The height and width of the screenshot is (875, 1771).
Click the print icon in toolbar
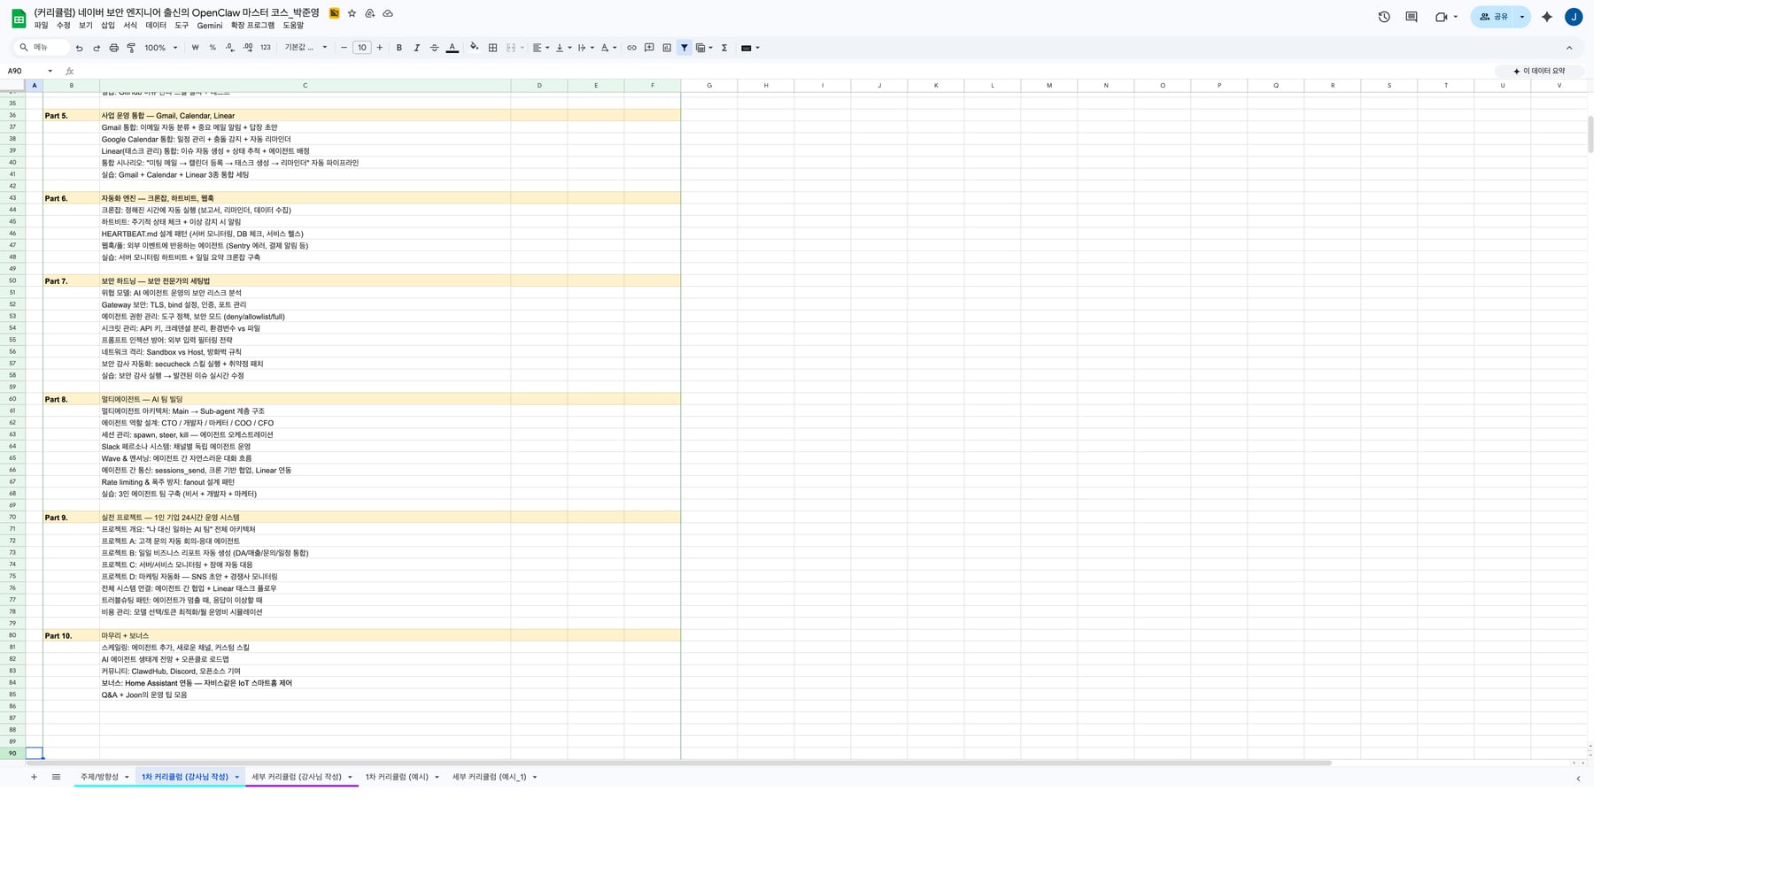tap(113, 48)
